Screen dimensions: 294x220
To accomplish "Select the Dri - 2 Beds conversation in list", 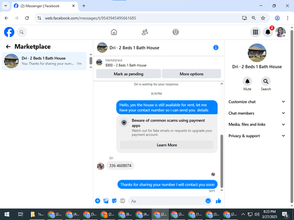I will [x=44, y=61].
